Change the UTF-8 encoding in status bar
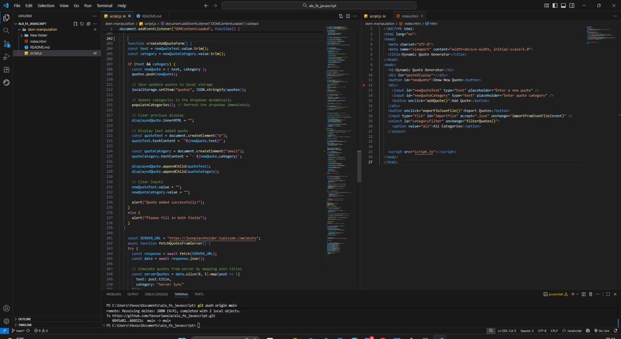Image resolution: width=621 pixels, height=339 pixels. point(542,330)
